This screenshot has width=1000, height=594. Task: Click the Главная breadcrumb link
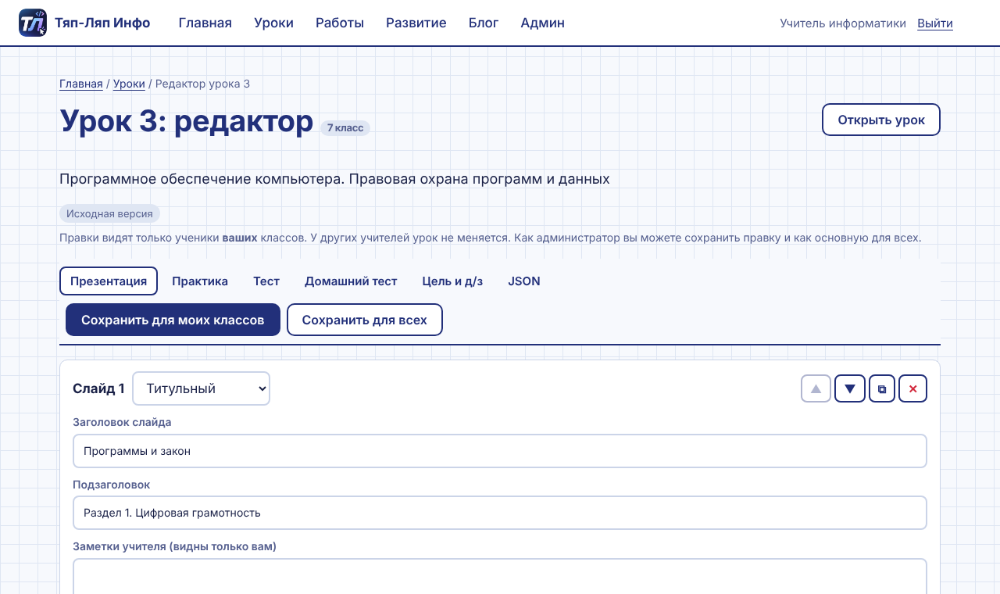(81, 84)
